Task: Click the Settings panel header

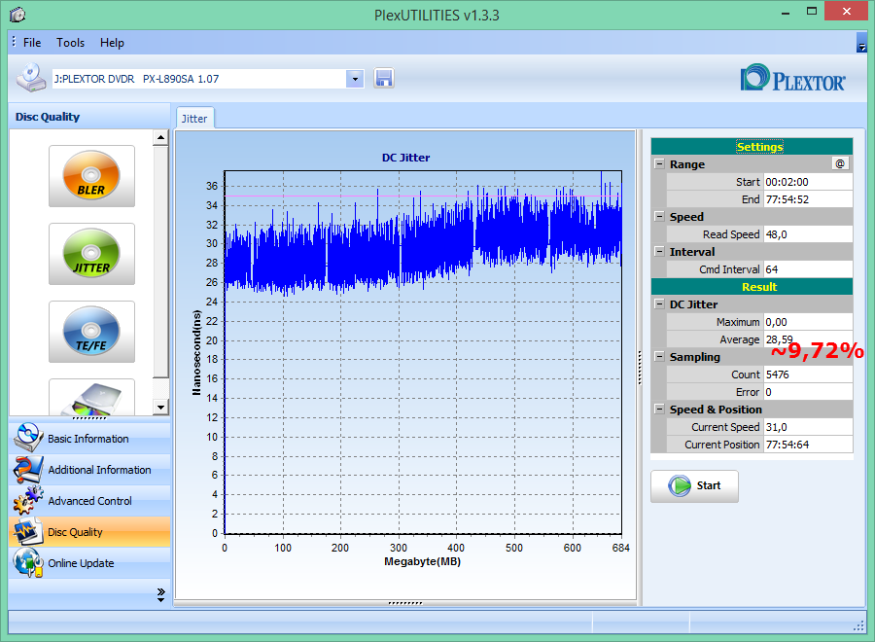Action: click(752, 147)
